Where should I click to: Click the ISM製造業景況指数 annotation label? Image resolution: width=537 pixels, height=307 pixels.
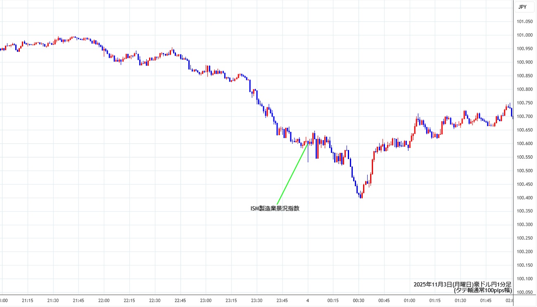[x=275, y=209]
